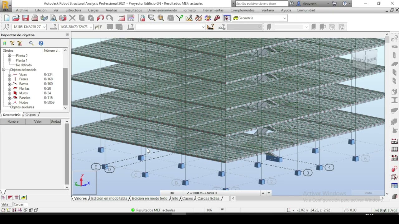Viewport: 399px width, 224px height.
Task: Close the Inspector de objetos panel
Action: [x=67, y=35]
